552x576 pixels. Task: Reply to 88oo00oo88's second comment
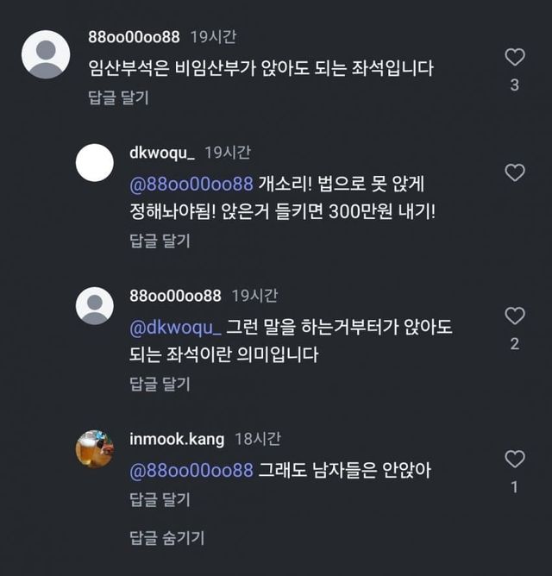point(160,384)
